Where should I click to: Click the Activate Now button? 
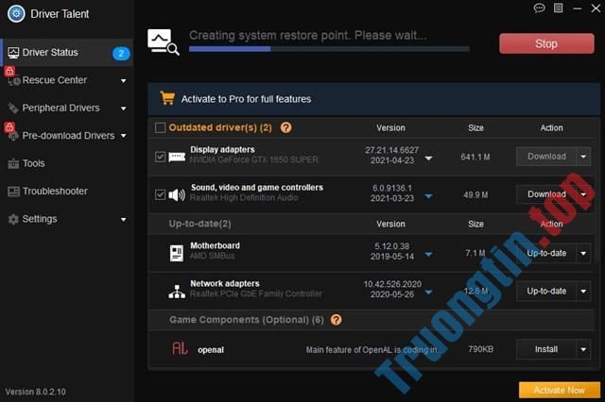(559, 390)
